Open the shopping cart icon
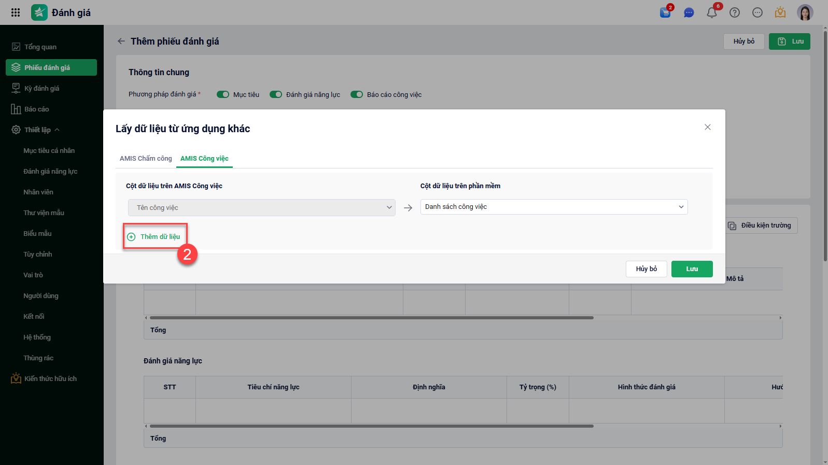This screenshot has width=828, height=465. click(665, 12)
